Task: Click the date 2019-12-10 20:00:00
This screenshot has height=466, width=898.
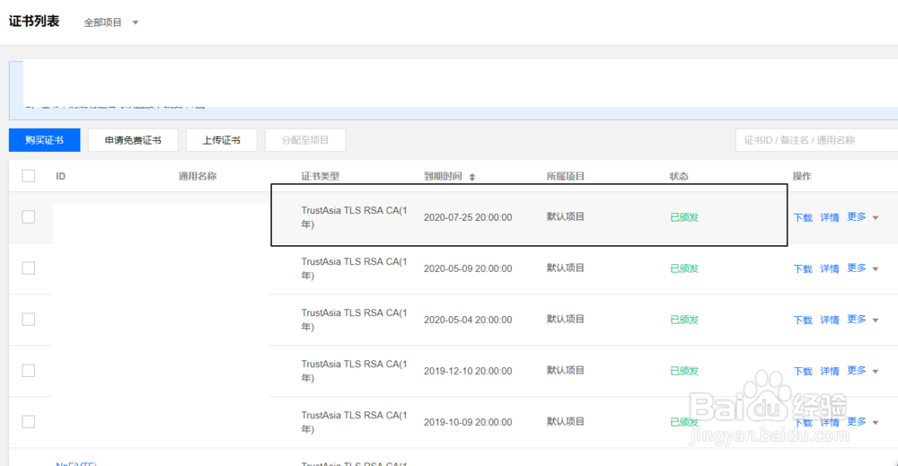Action: [468, 371]
